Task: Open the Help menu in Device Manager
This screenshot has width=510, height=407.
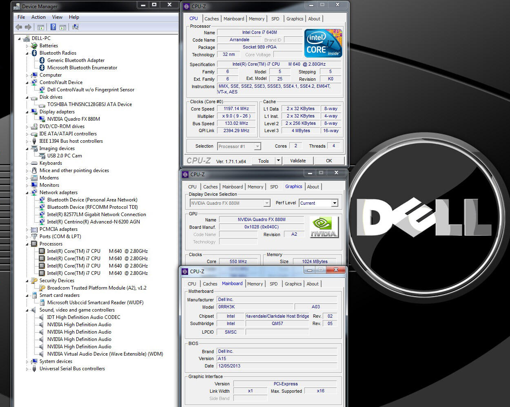Action: (x=74, y=17)
